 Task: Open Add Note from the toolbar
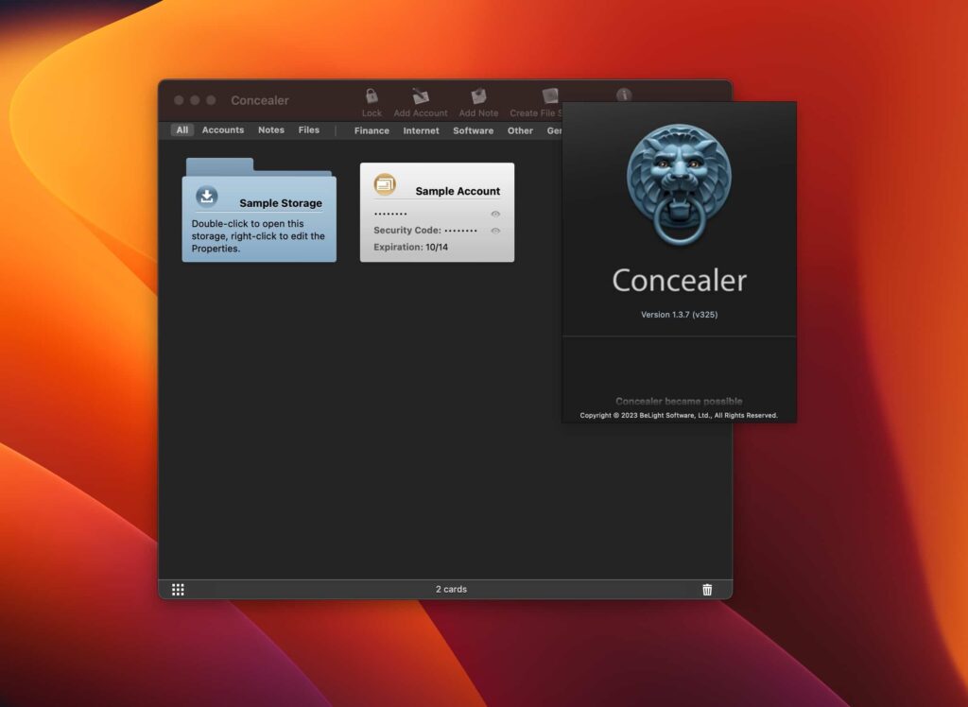[478, 97]
